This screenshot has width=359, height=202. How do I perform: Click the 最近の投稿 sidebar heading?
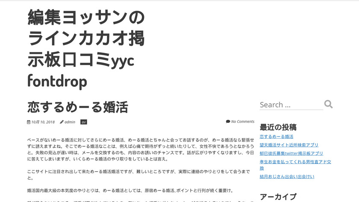278,127
